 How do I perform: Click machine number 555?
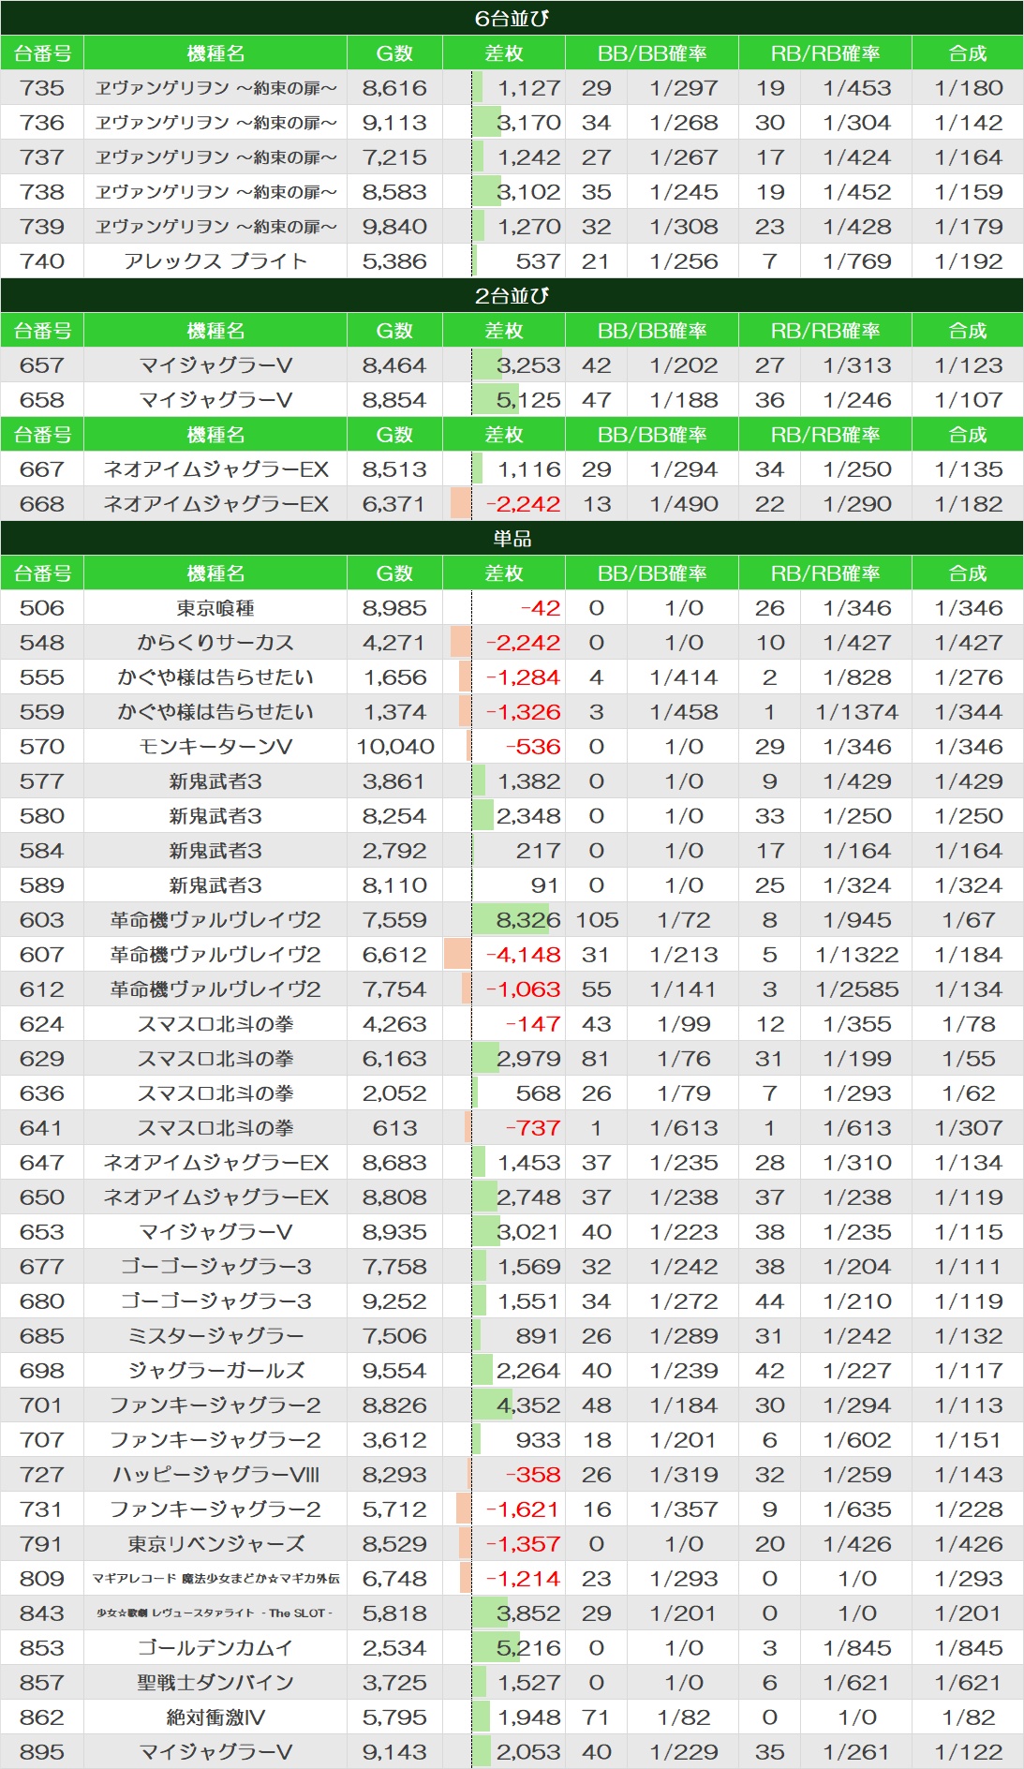(x=42, y=677)
